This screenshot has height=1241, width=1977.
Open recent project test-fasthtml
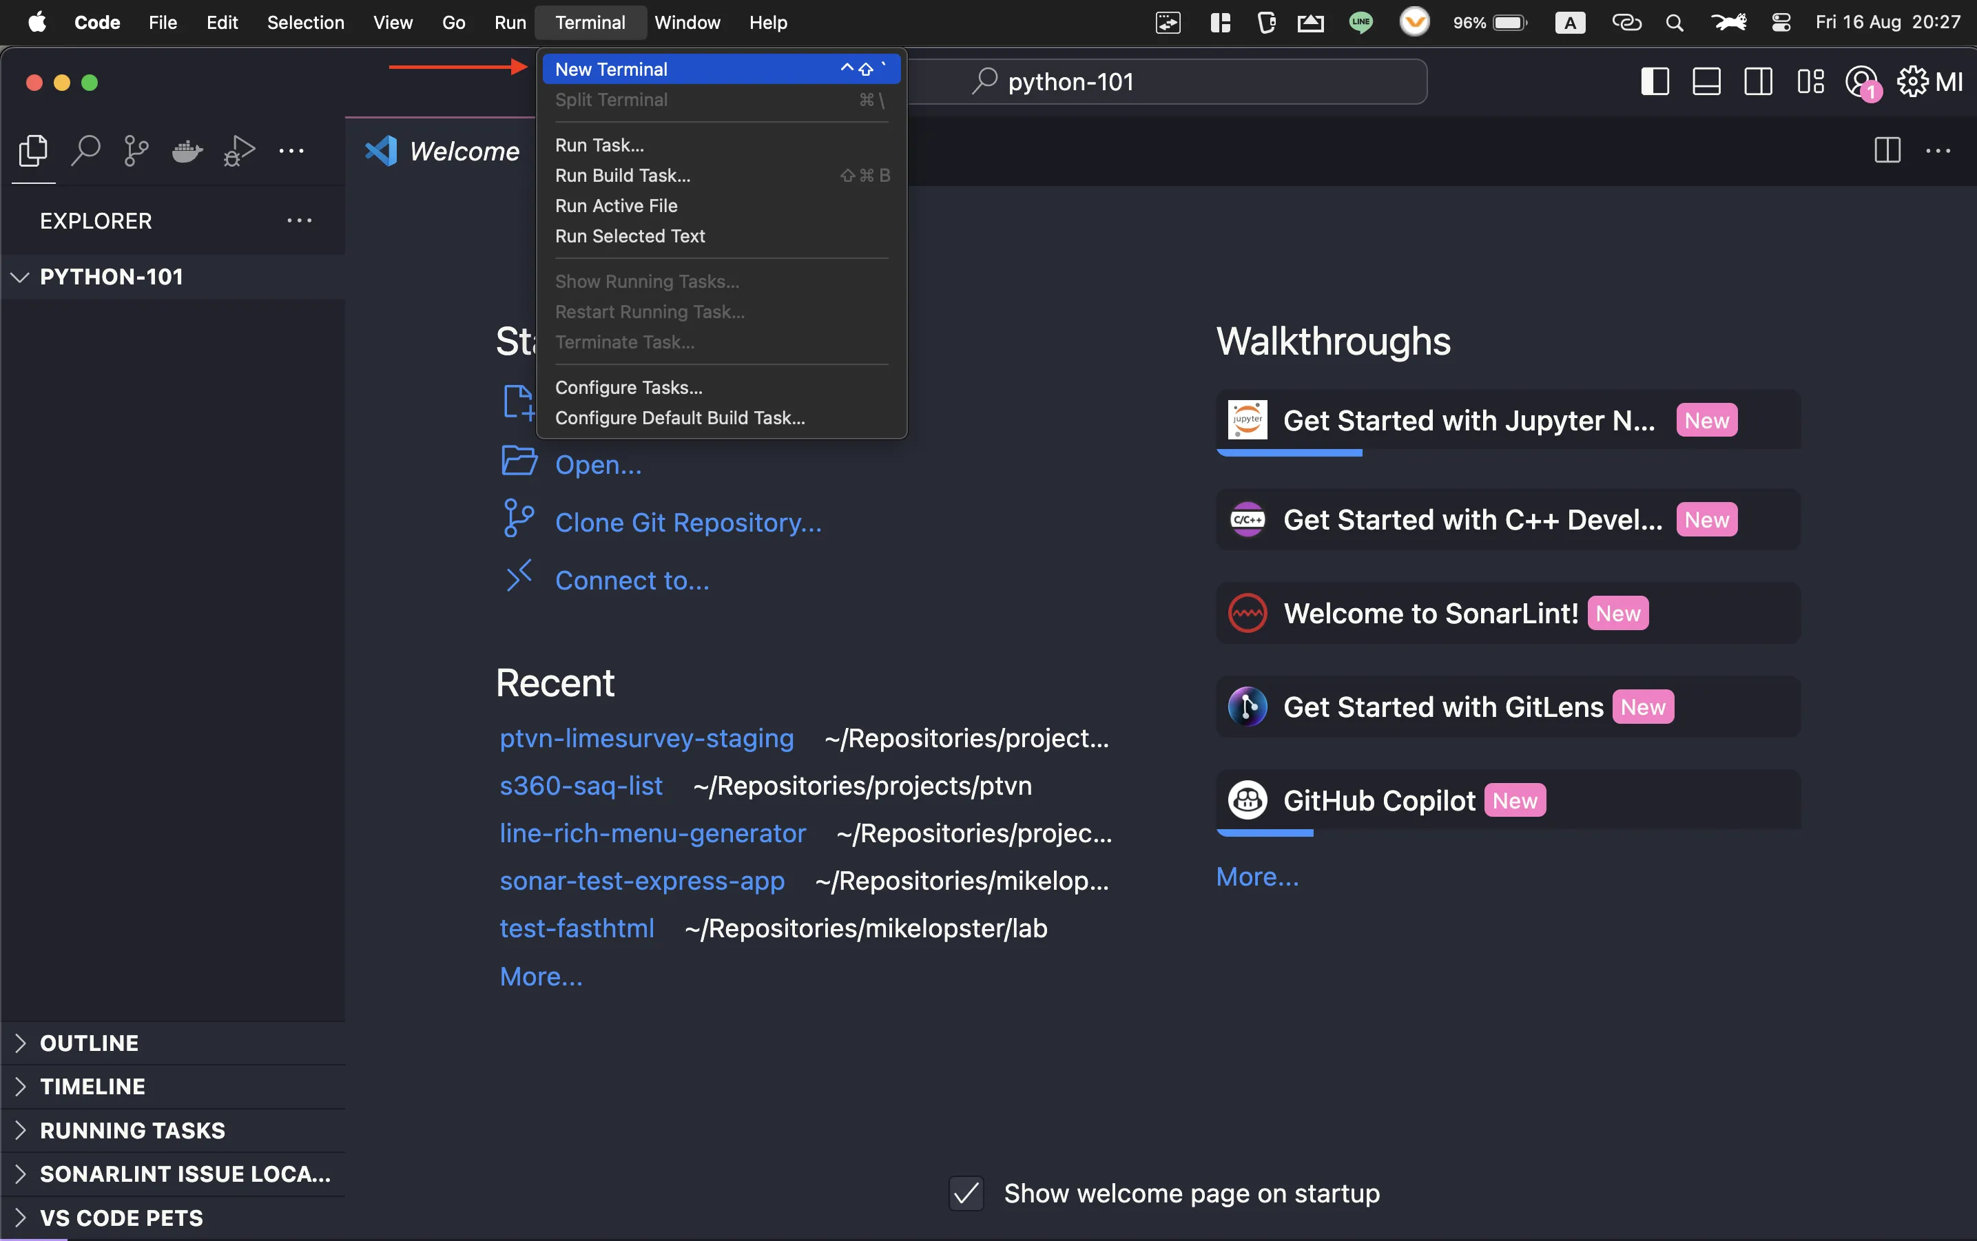click(577, 928)
